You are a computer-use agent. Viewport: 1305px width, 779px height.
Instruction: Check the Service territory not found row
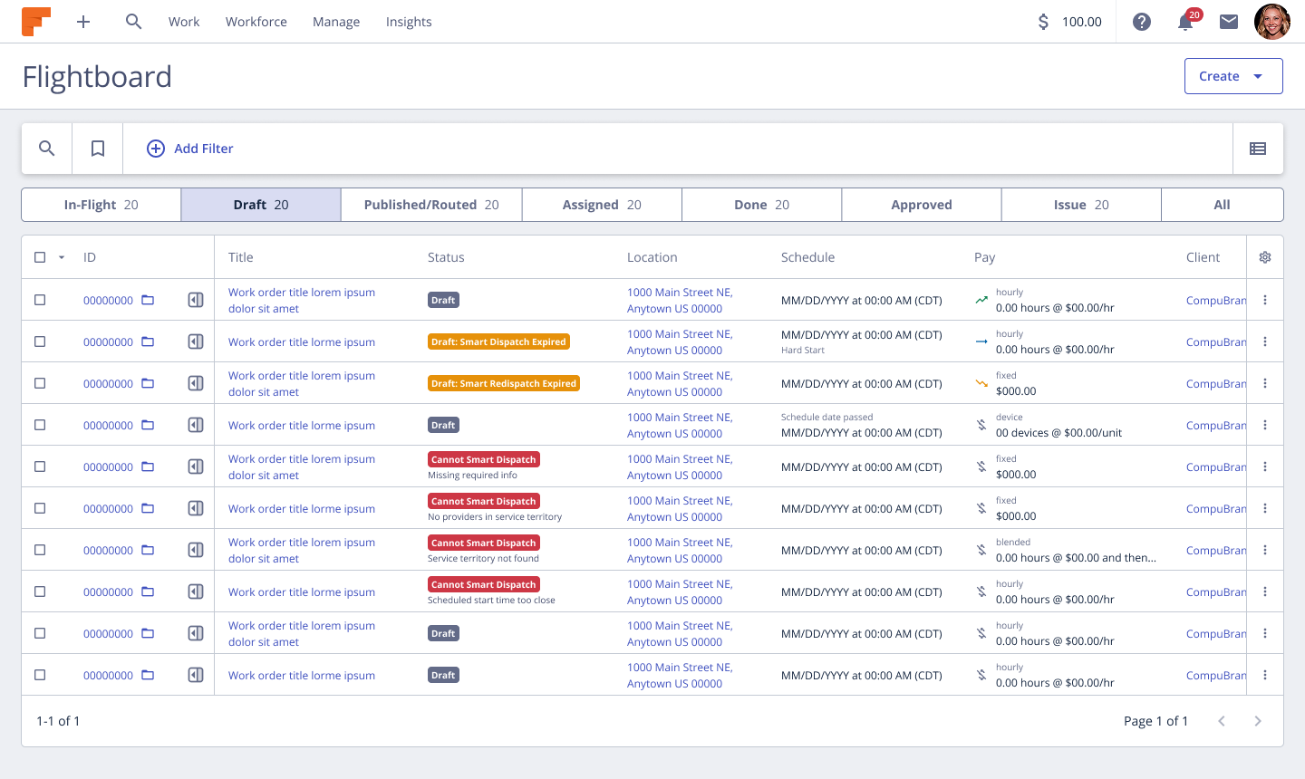click(x=40, y=550)
